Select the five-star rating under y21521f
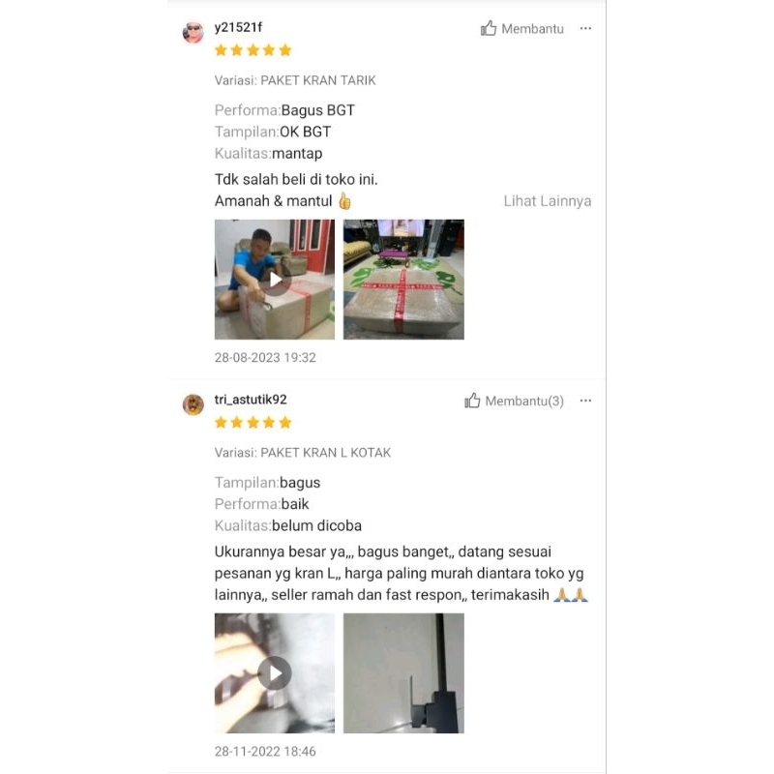This screenshot has height=774, width=774. pos(253,50)
